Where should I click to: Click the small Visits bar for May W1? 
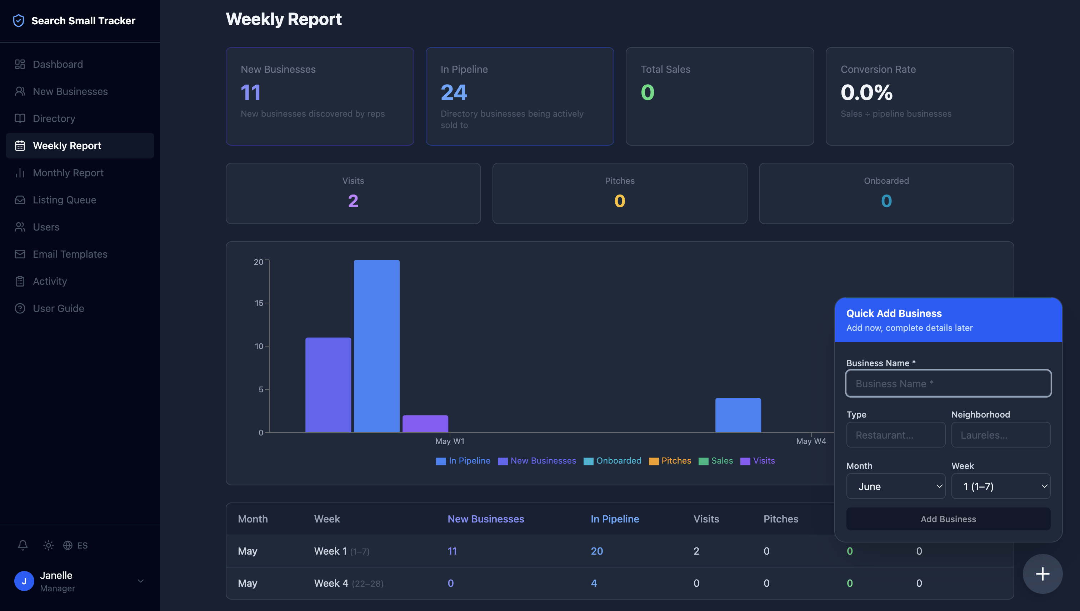[x=425, y=424]
